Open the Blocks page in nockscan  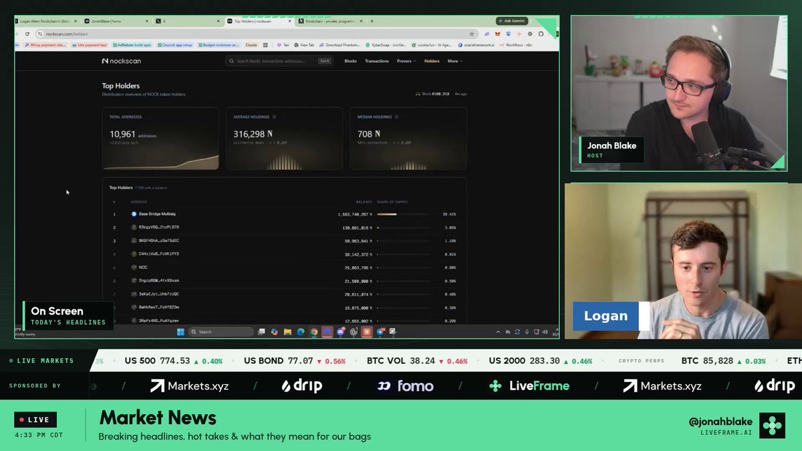coord(351,61)
